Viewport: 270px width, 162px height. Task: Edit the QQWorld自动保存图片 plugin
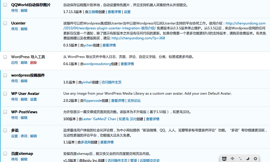click(x=24, y=11)
